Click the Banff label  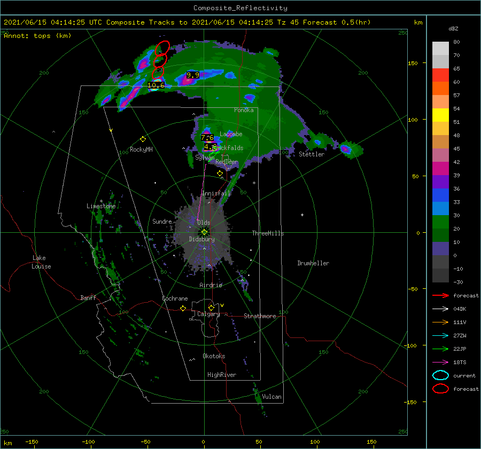coord(88,297)
